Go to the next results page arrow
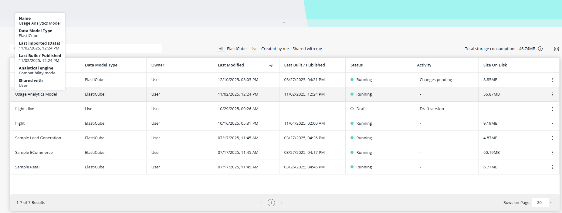The image size is (562, 213). [x=282, y=203]
